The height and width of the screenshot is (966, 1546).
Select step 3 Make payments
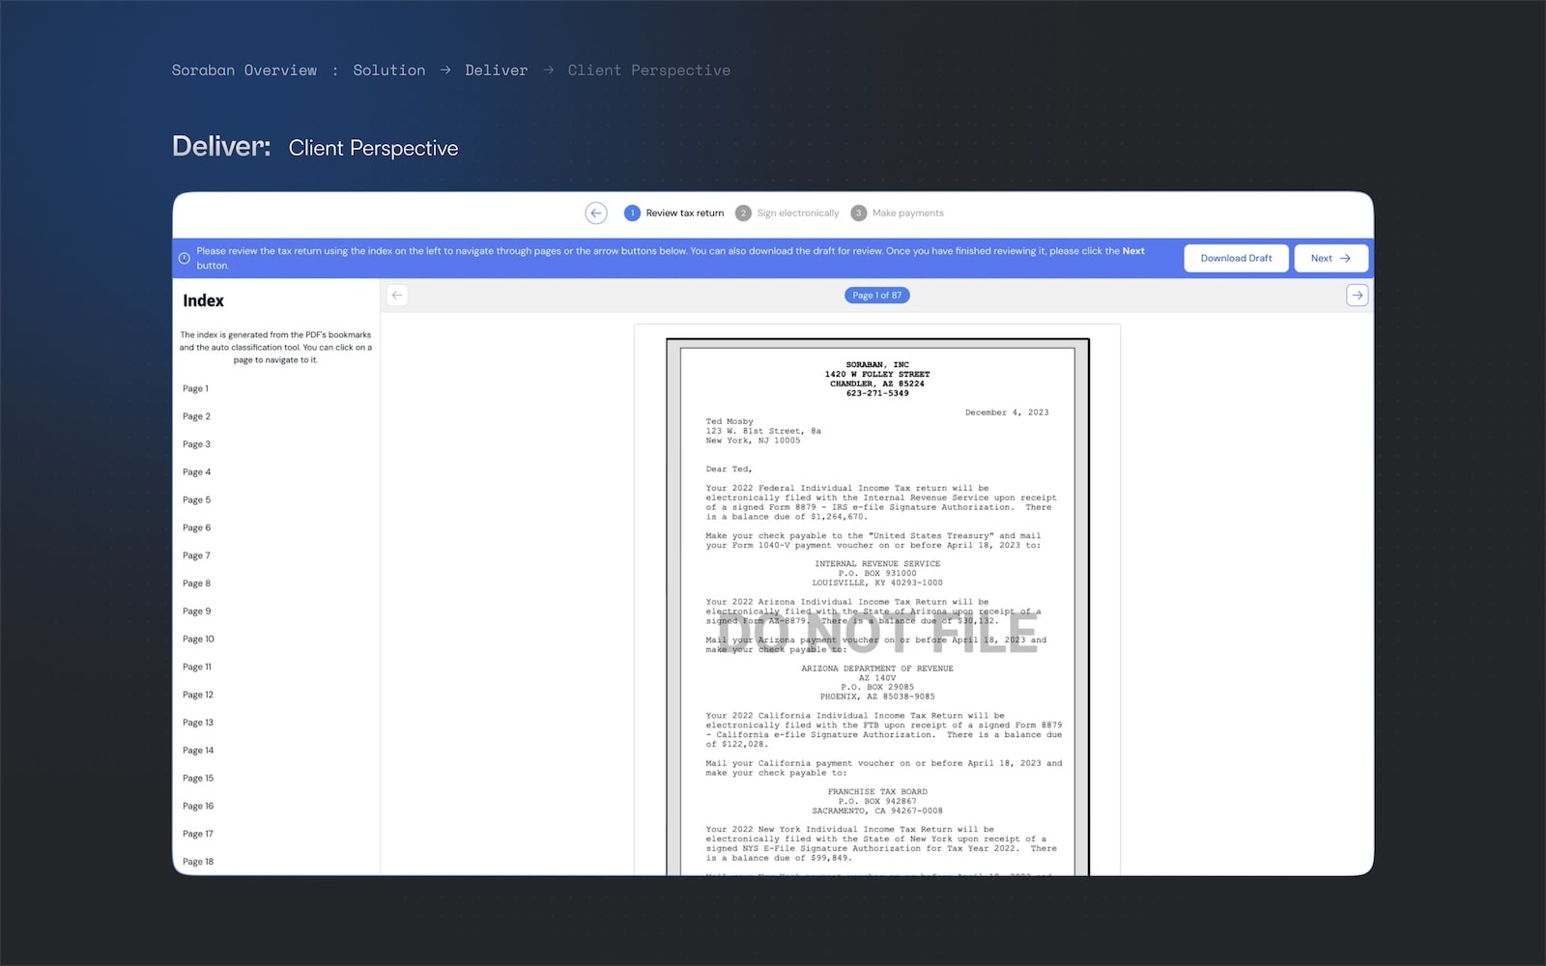pyautogui.click(x=897, y=213)
